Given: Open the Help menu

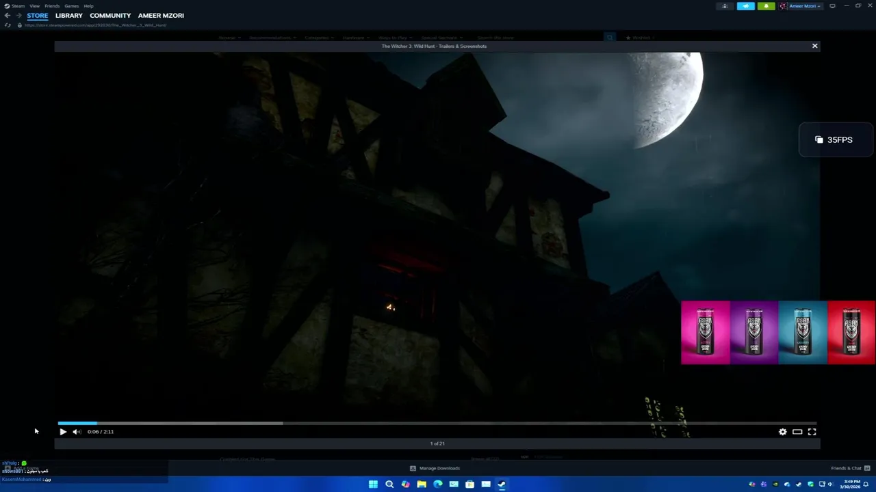Looking at the screenshot, I should (88, 5).
